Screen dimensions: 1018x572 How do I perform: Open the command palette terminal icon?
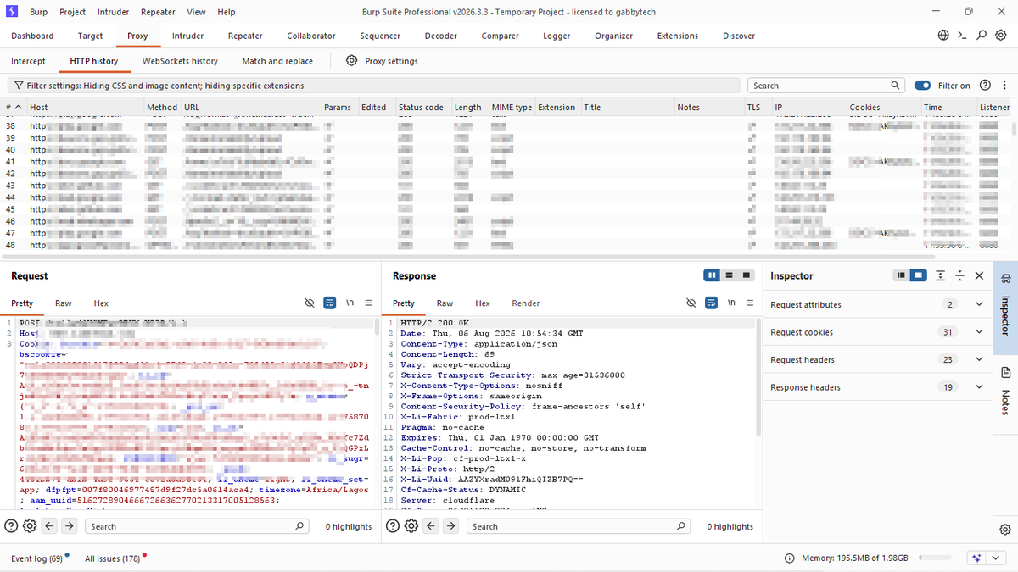pos(962,36)
